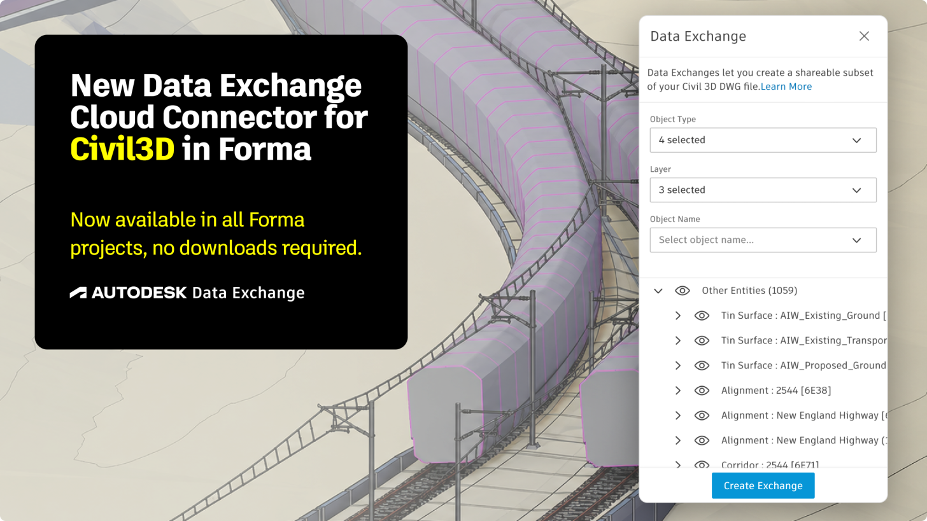Toggle eye icon for first New England Highway alignment
The width and height of the screenshot is (927, 521).
point(702,415)
